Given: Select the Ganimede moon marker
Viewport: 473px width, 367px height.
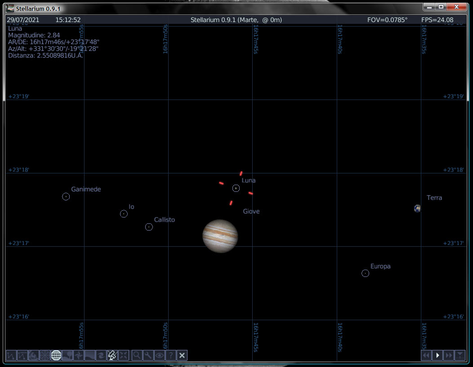Looking at the screenshot, I should click(x=66, y=197).
